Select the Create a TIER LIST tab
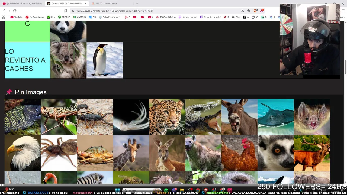 coord(66,4)
